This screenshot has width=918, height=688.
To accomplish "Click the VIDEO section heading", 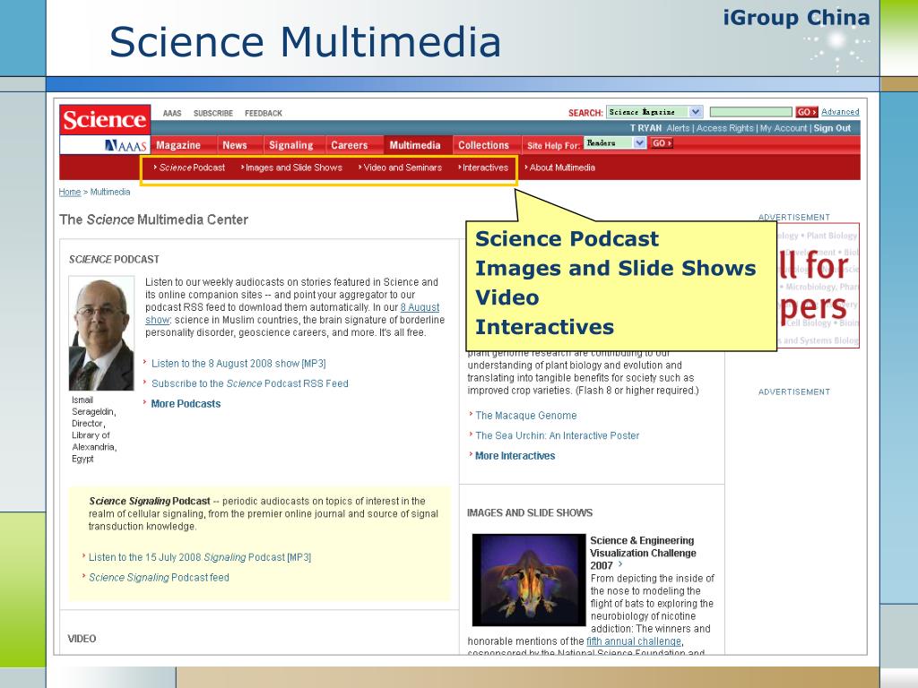I will (x=82, y=639).
